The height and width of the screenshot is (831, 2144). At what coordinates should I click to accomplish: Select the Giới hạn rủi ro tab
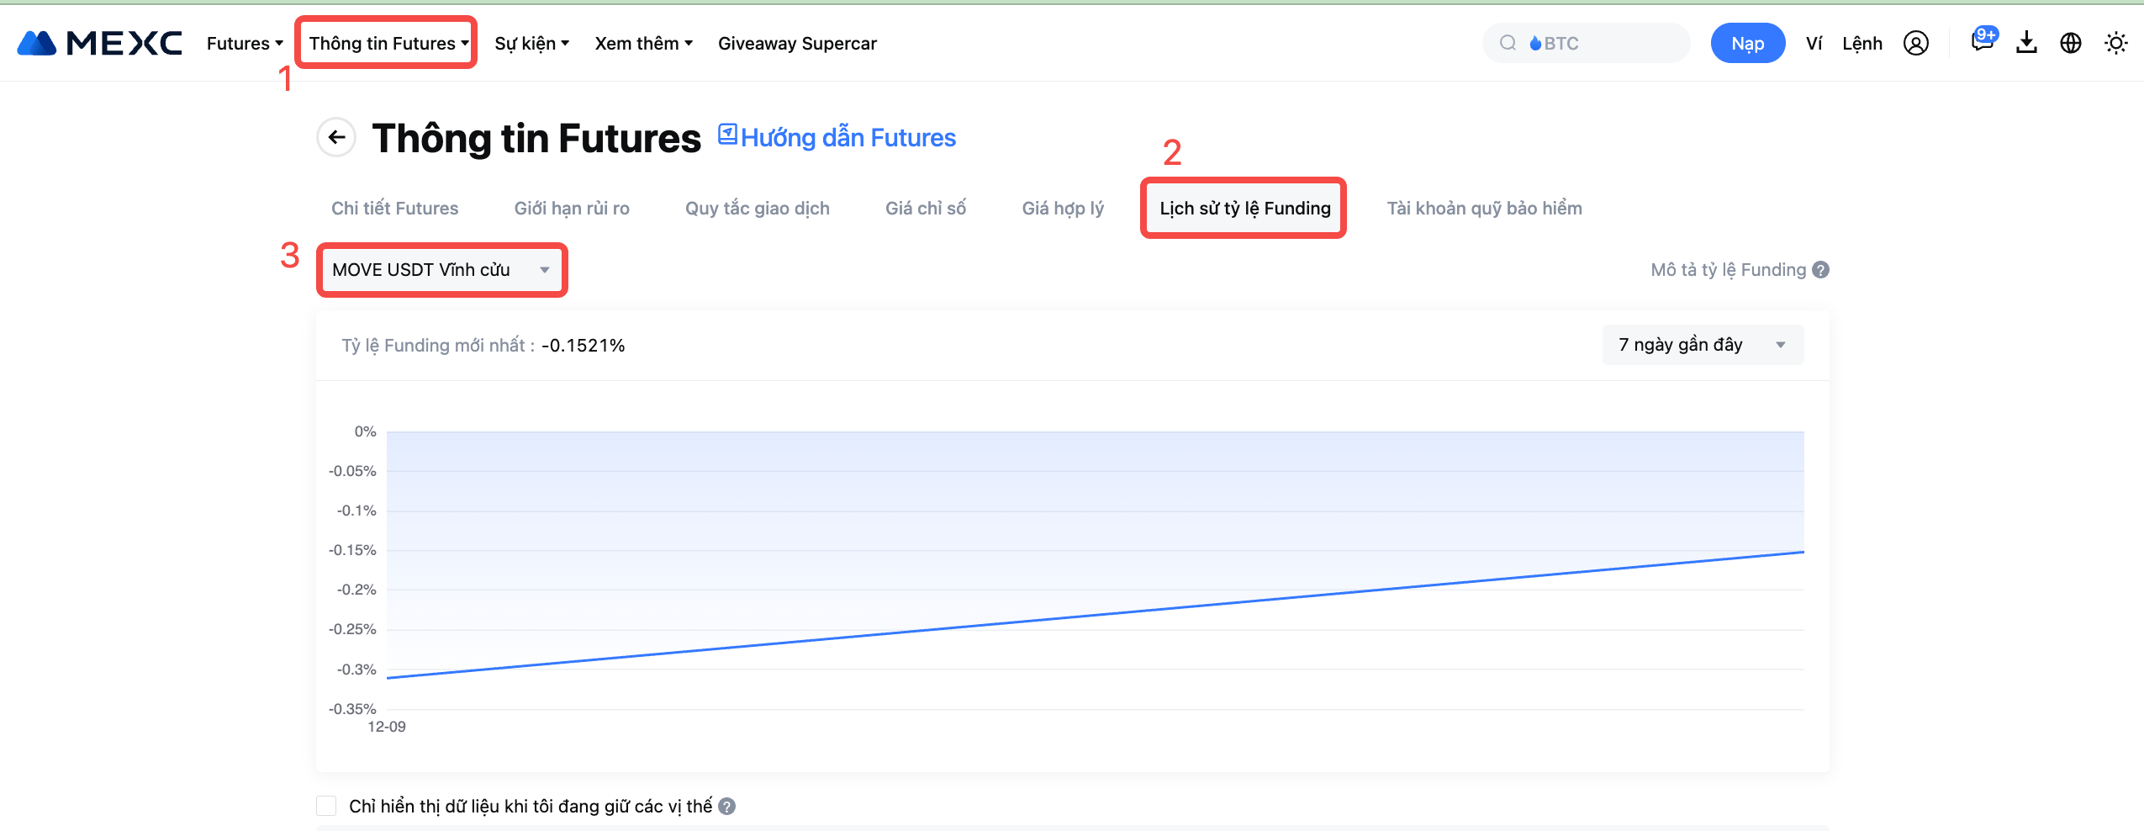point(572,209)
